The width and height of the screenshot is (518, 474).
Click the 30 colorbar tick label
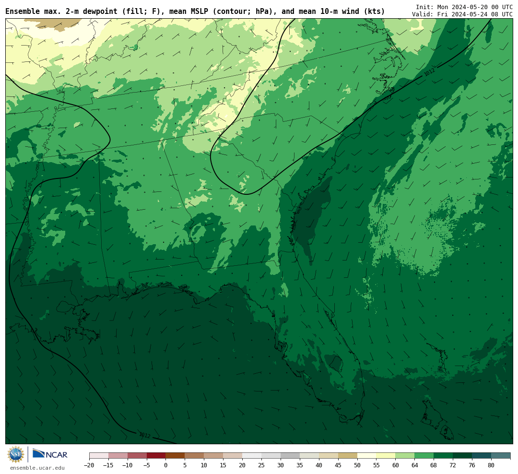[281, 465]
